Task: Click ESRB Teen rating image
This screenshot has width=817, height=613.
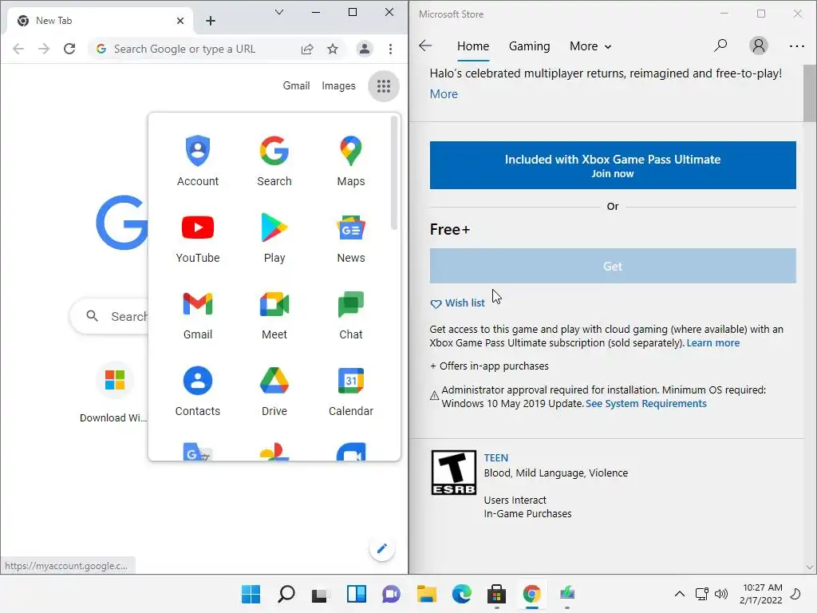Action: click(453, 473)
